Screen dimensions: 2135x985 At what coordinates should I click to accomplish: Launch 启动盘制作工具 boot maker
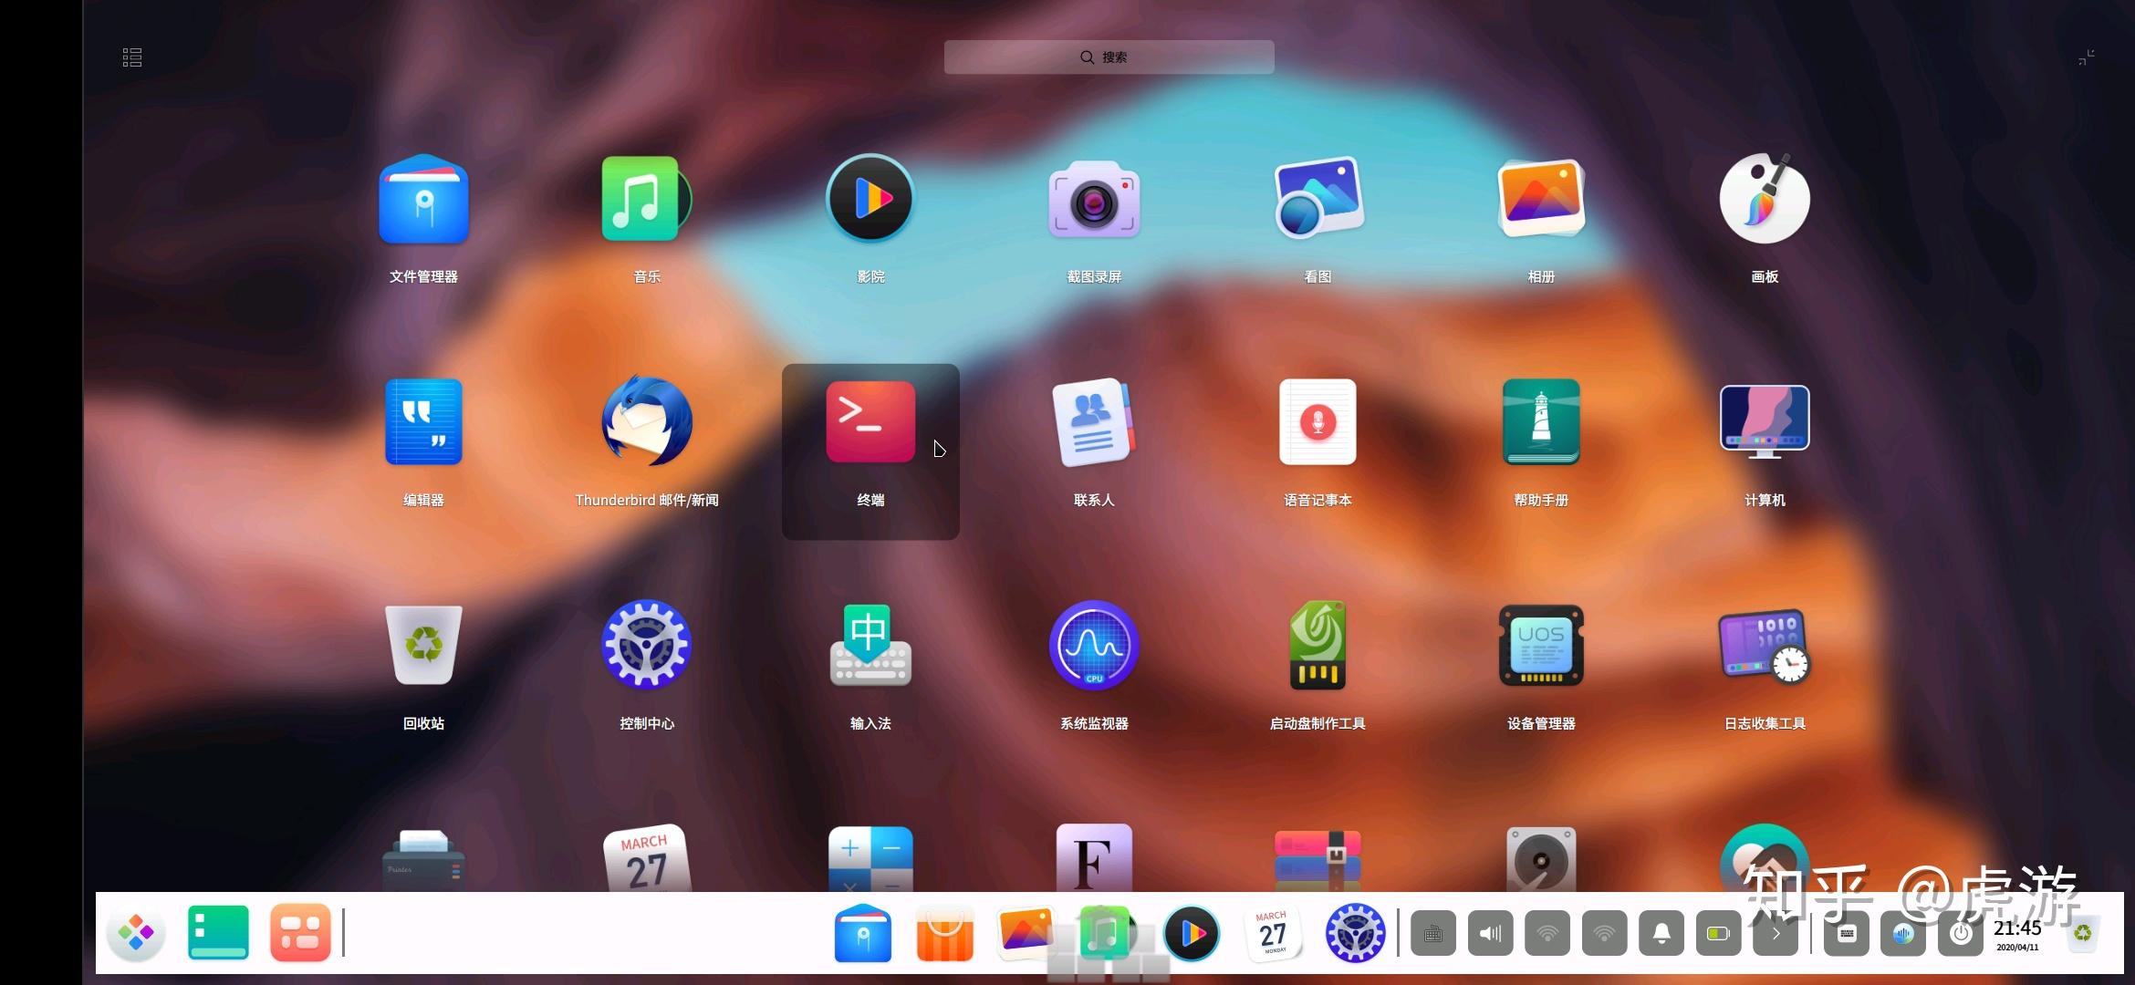[x=1317, y=647]
